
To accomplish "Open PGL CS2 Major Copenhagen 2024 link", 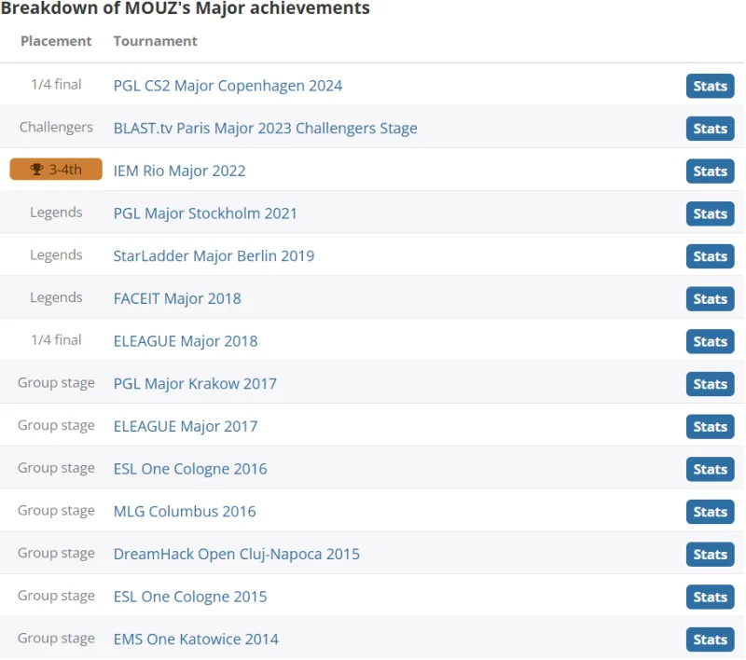I will point(228,86).
